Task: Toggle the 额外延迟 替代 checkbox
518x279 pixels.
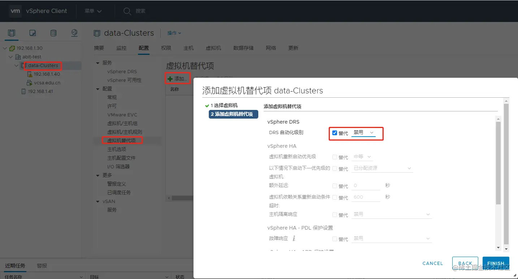Action: point(334,186)
